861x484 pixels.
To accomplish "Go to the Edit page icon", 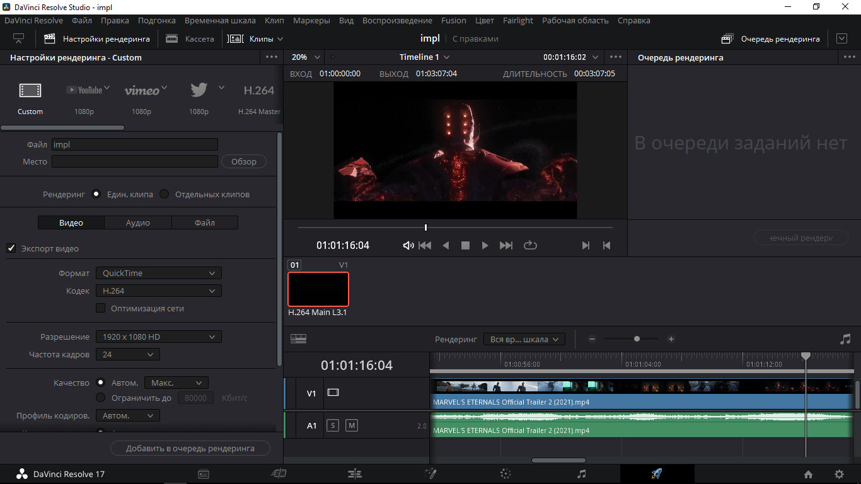I will [x=355, y=474].
